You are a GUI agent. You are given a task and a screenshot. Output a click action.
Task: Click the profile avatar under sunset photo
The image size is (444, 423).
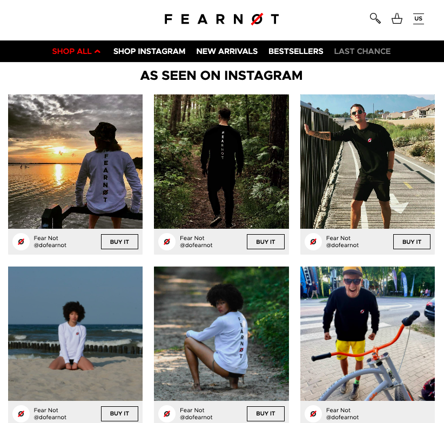(x=21, y=242)
